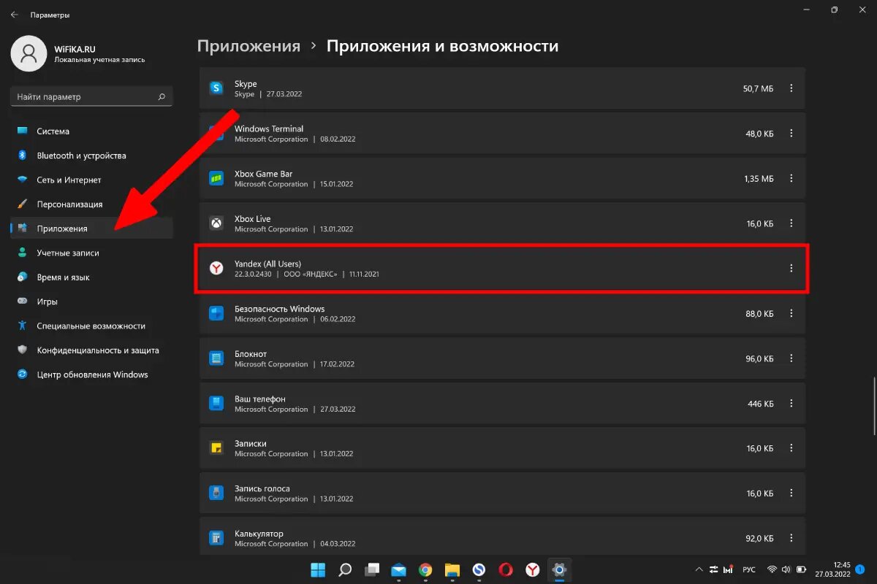The height and width of the screenshot is (584, 877).
Task: Launch Opera browser from taskbar
Action: [506, 569]
